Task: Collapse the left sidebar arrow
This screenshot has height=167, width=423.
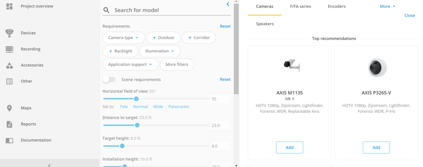Action: [x=49, y=165]
